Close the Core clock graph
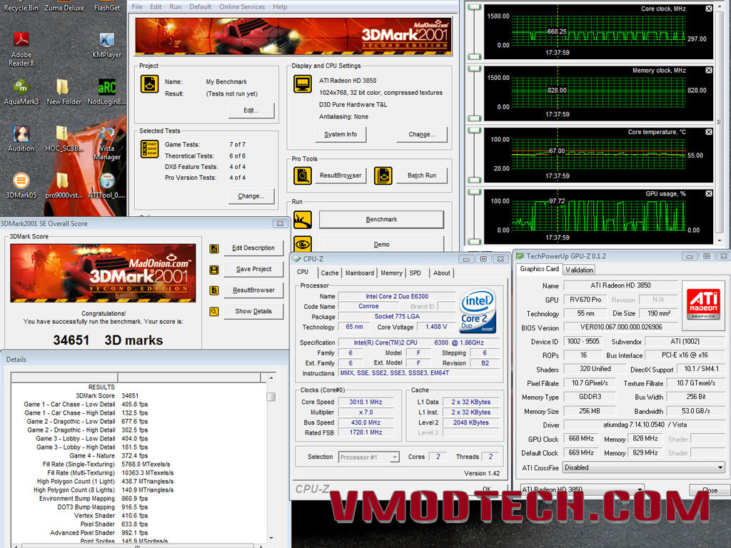This screenshot has height=548, width=731. 709,9
